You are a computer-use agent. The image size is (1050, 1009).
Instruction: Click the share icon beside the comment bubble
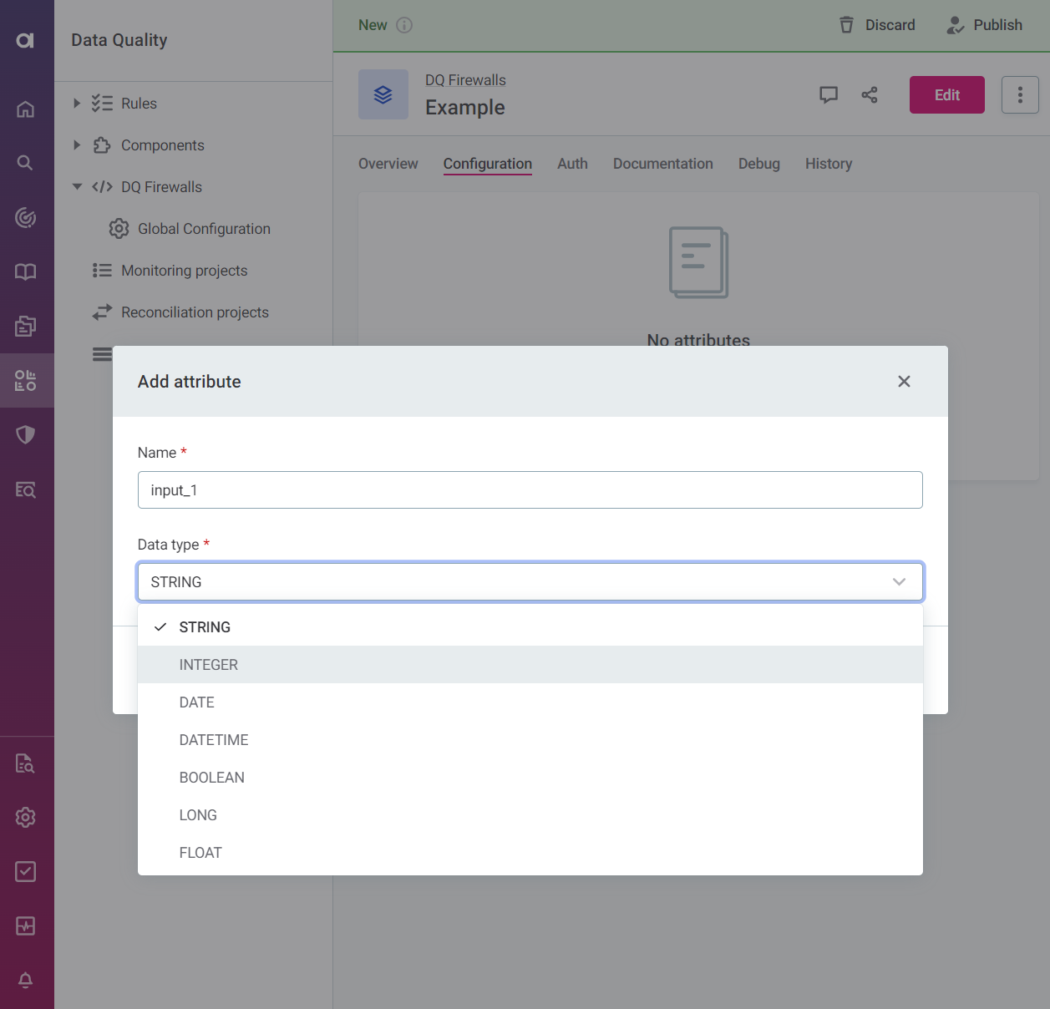click(x=870, y=94)
